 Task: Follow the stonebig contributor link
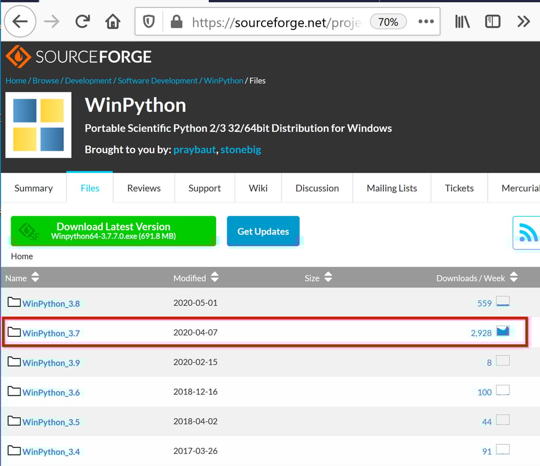240,150
